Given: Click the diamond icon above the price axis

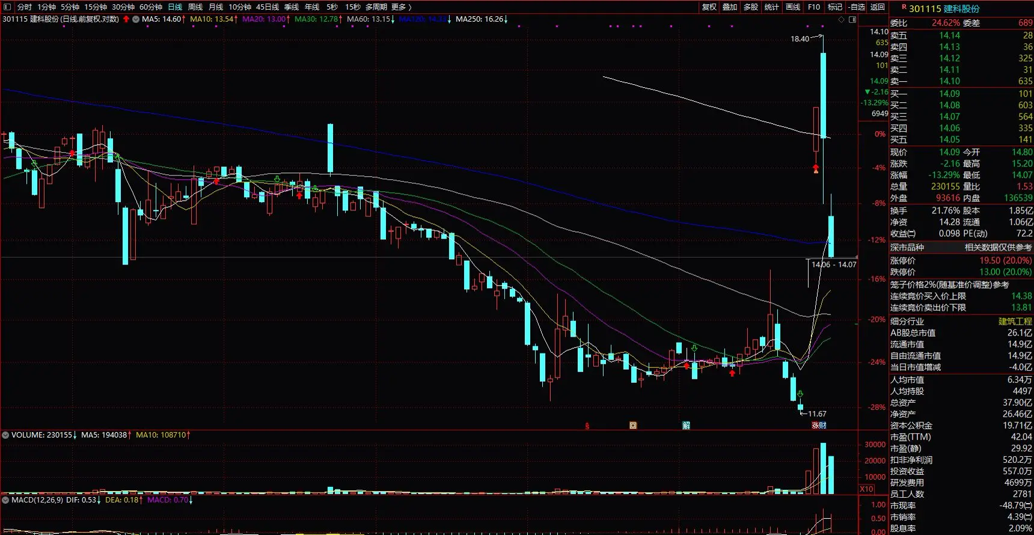Looking at the screenshot, I should tap(841, 20).
